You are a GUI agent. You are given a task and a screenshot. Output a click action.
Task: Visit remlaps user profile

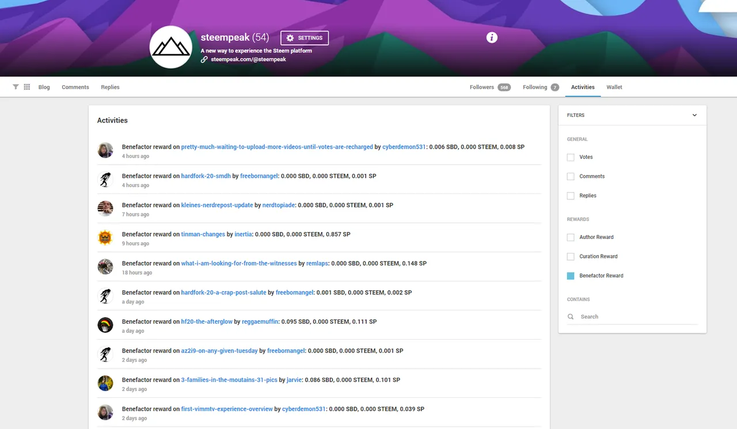(317, 263)
